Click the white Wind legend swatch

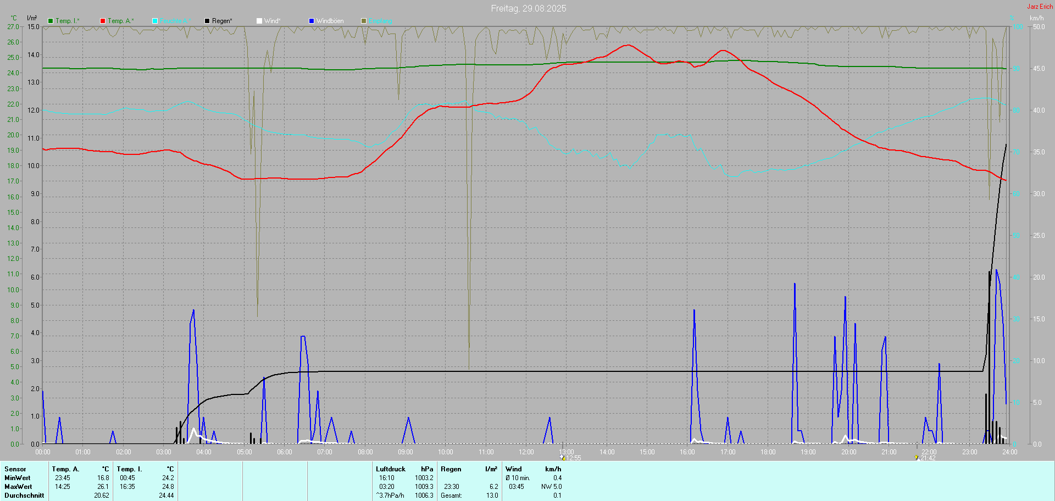[259, 21]
